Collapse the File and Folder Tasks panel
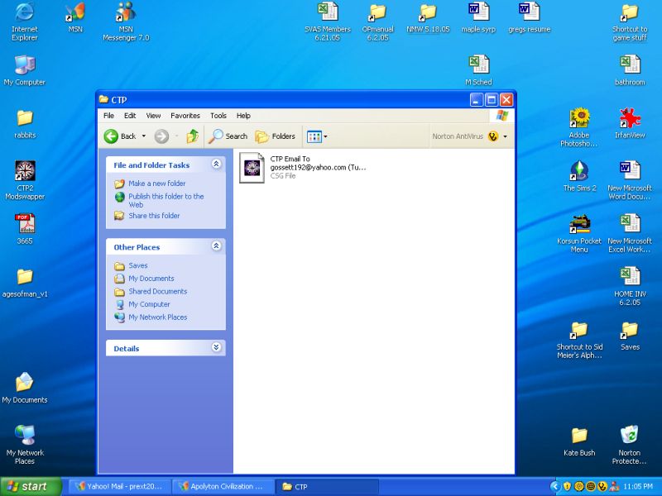This screenshot has width=662, height=496. point(216,165)
